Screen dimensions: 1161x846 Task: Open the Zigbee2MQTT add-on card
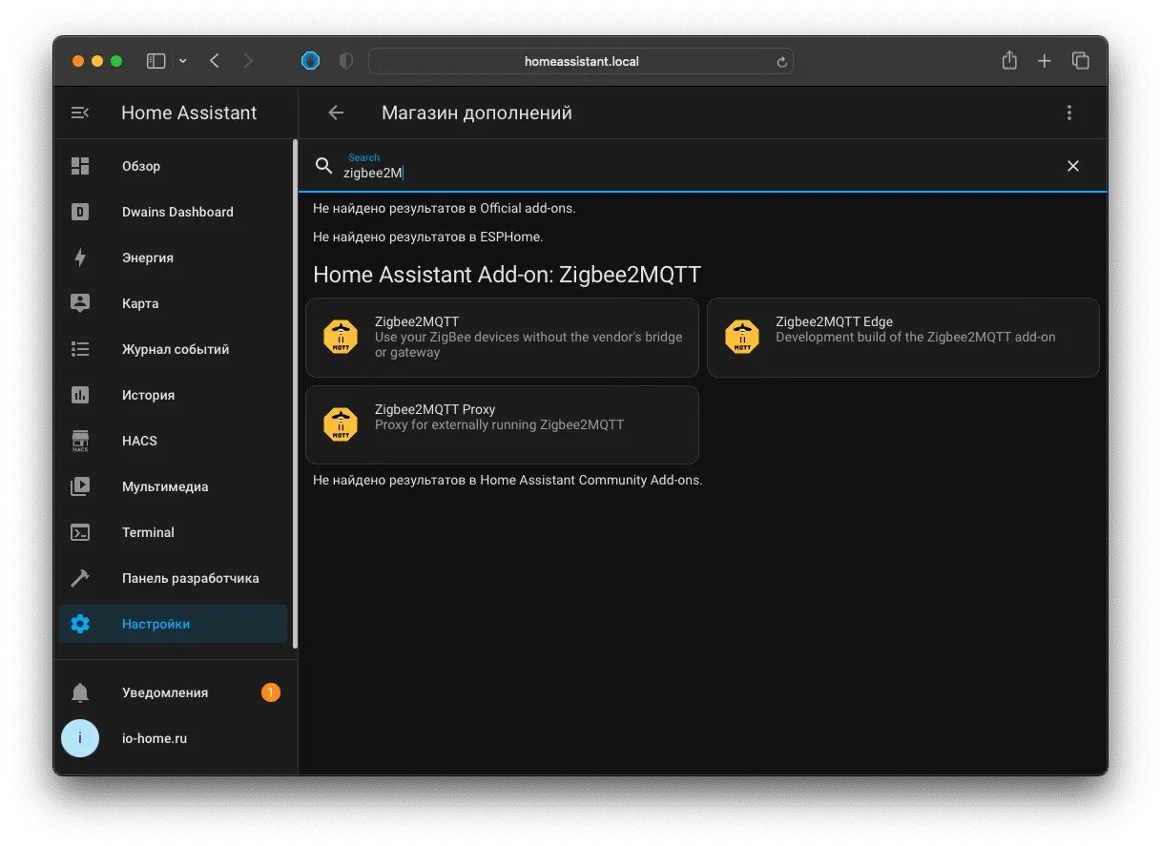click(502, 338)
